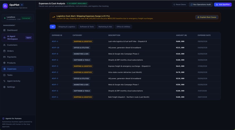Click the Expense Date column header

[x=204, y=35]
